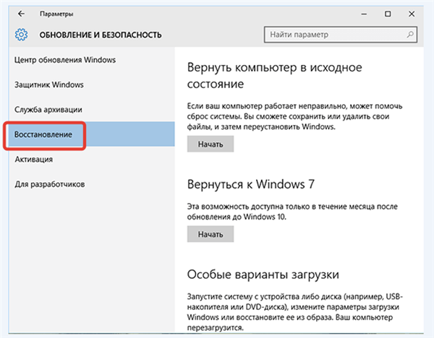Close the Параметры window
The width and height of the screenshot is (434, 338).
[x=412, y=14]
